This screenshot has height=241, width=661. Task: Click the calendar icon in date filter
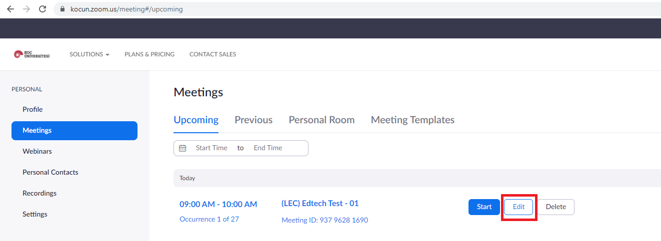[x=182, y=148]
